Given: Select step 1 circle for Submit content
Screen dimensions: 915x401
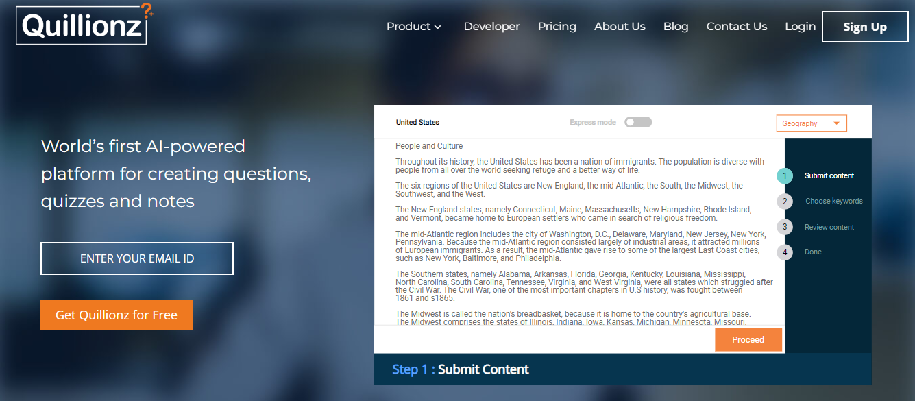Looking at the screenshot, I should (785, 175).
